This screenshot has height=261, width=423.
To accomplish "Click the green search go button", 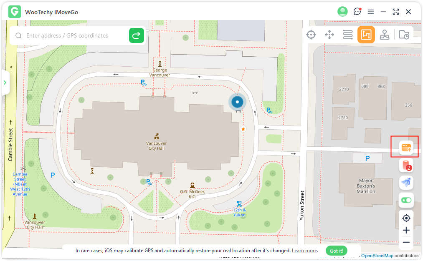I will [137, 36].
